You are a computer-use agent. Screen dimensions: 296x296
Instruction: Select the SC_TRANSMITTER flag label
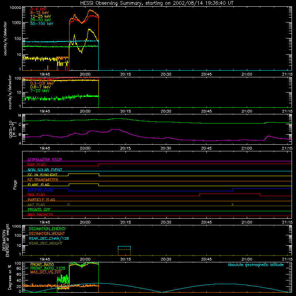pyautogui.click(x=43, y=180)
